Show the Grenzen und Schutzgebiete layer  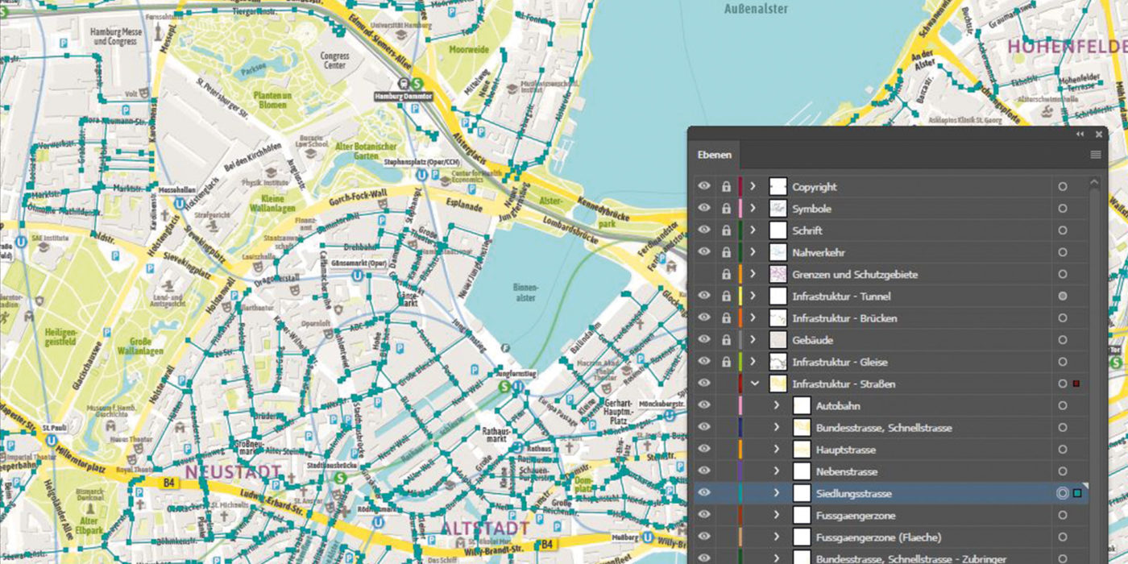pos(703,274)
